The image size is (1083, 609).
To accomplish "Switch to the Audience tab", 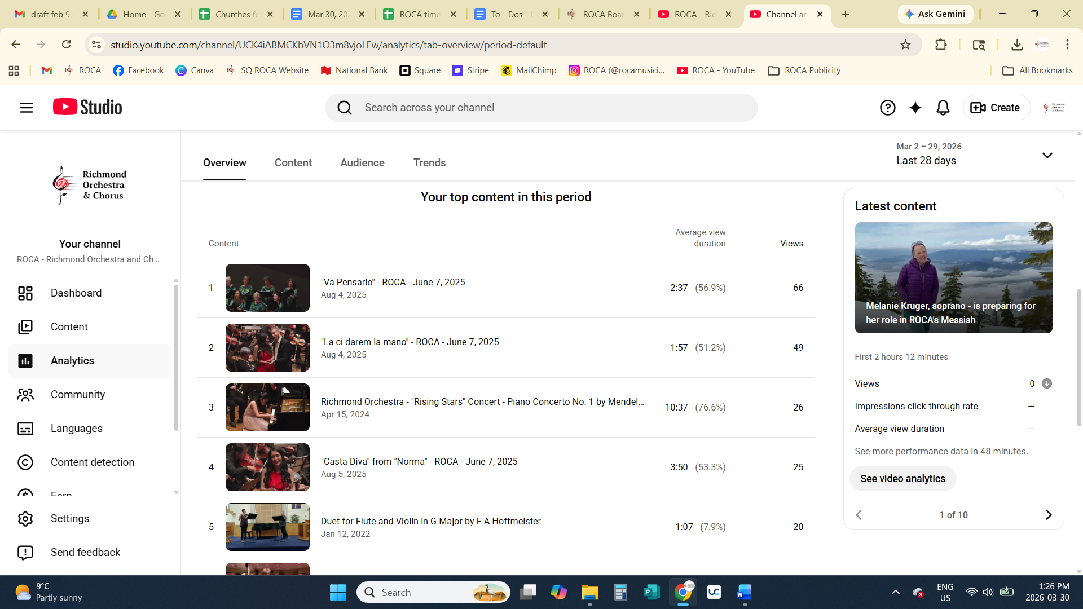I will click(x=362, y=163).
